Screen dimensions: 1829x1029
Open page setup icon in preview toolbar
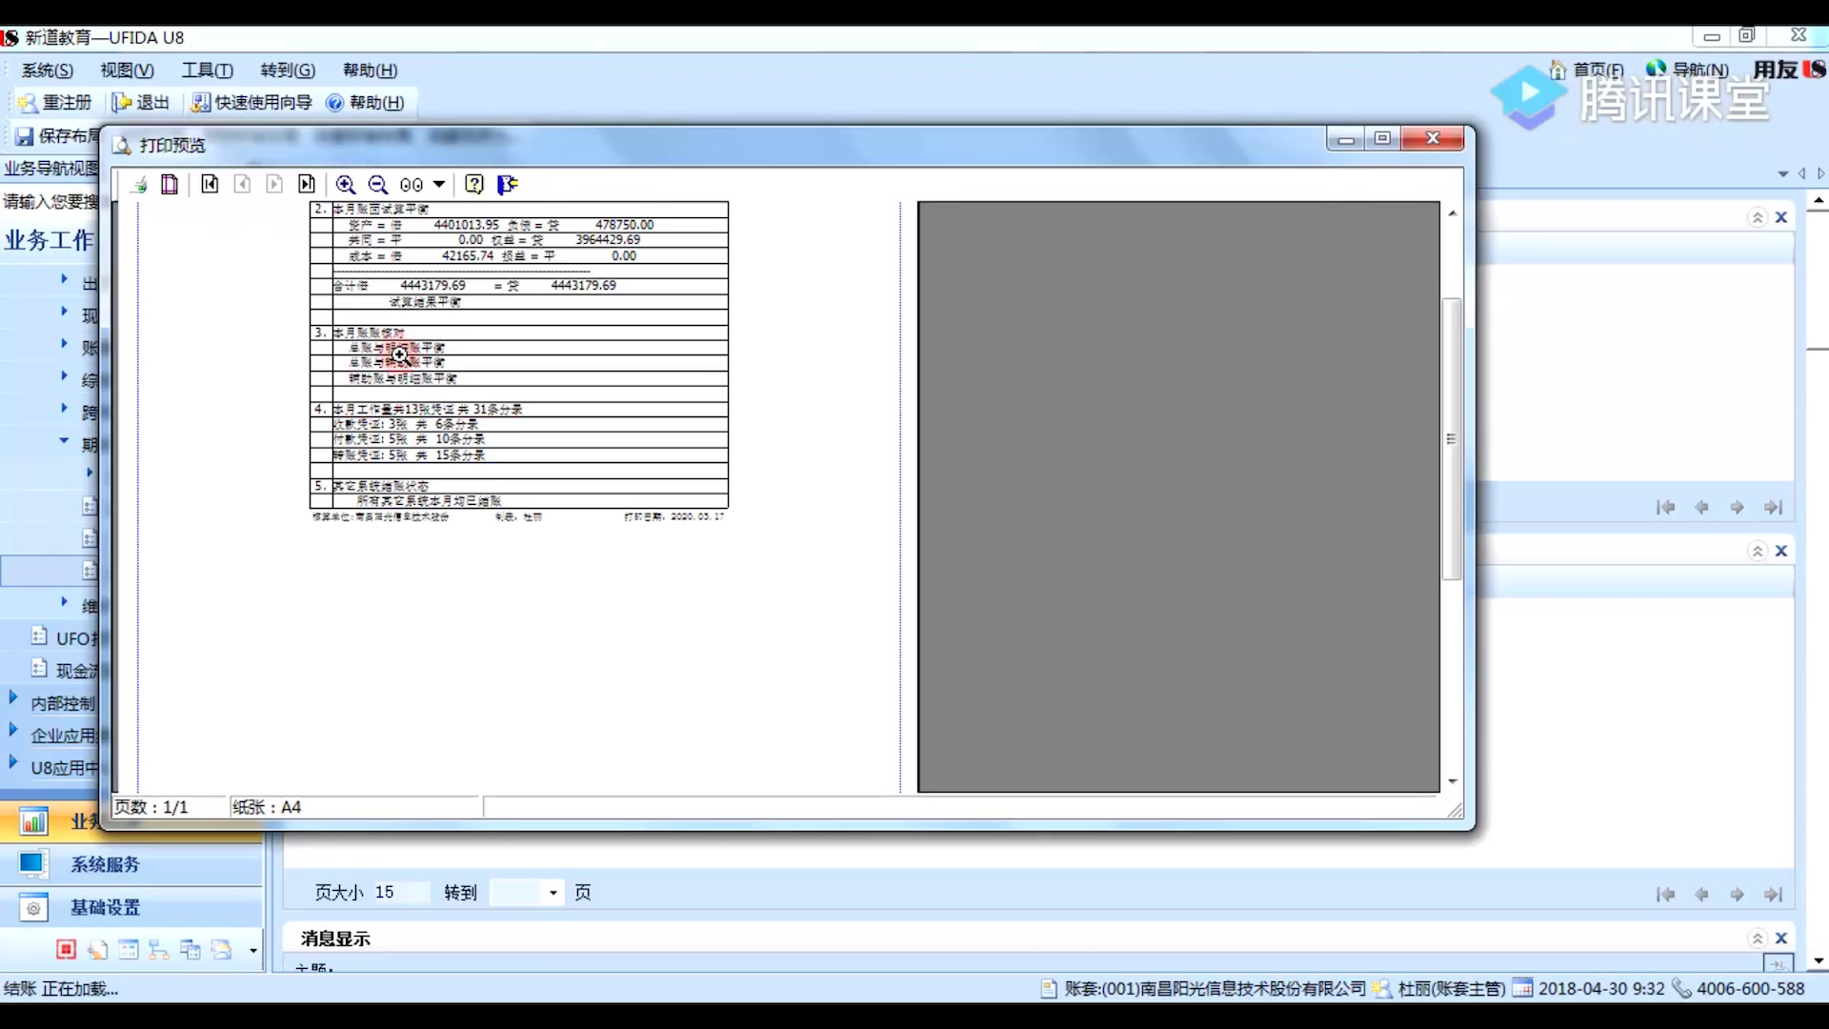170,185
